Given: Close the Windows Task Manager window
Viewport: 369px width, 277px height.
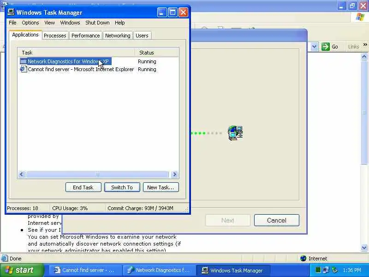Looking at the screenshot, I should [x=183, y=12].
